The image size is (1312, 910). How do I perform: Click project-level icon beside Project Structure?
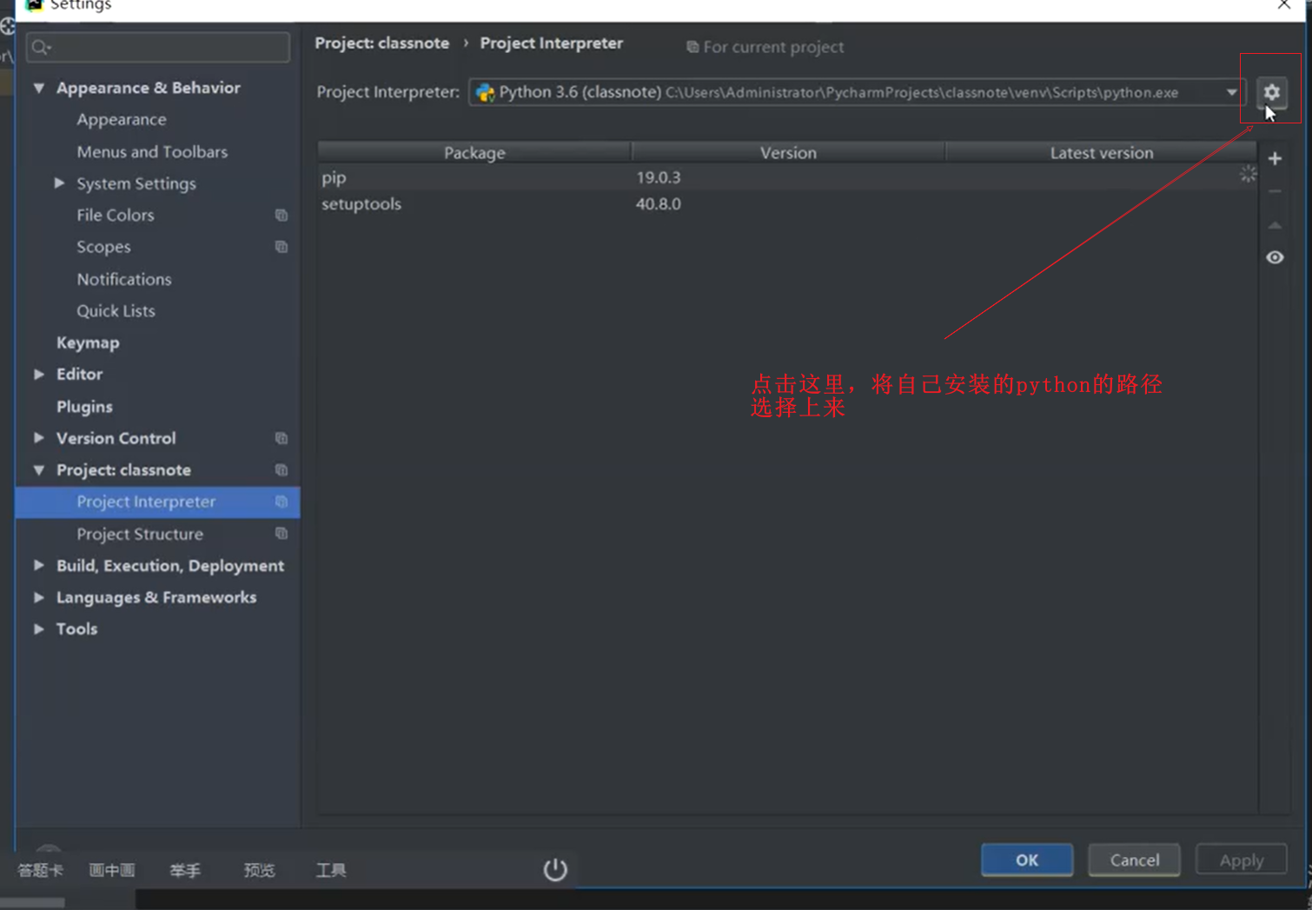point(282,534)
